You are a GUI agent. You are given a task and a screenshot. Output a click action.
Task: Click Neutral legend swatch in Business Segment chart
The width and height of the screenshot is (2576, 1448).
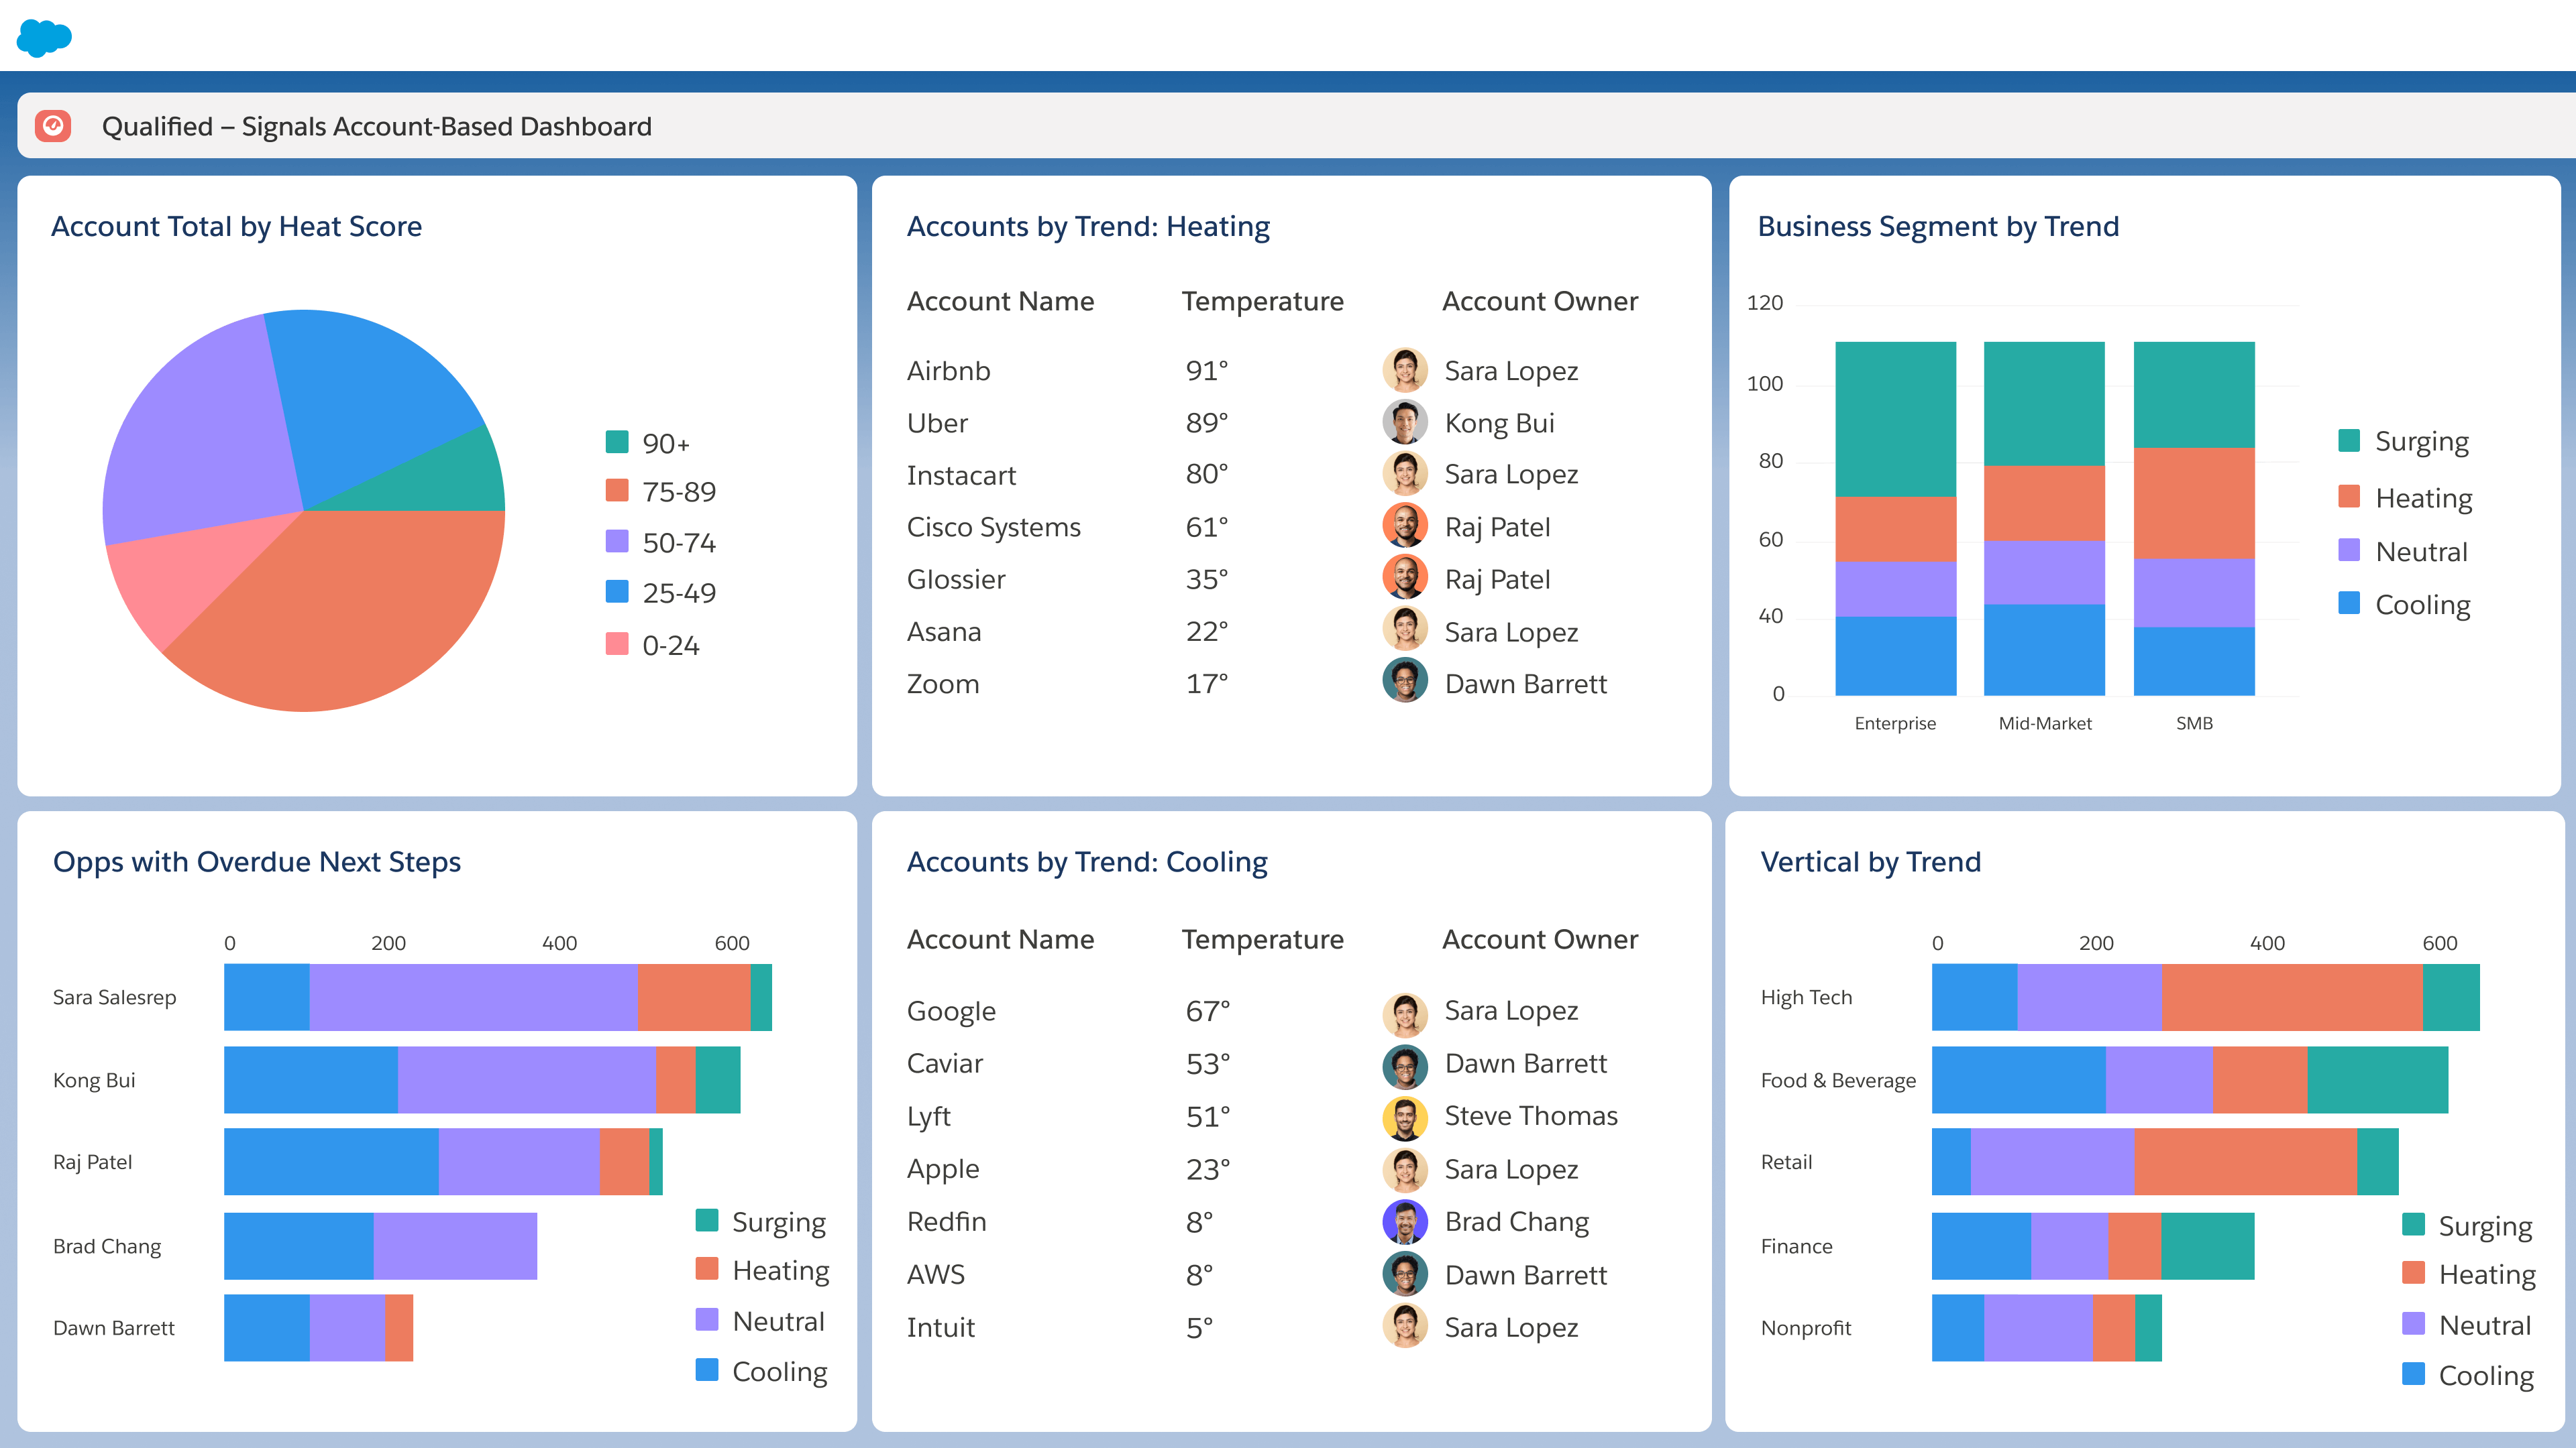(x=2349, y=550)
